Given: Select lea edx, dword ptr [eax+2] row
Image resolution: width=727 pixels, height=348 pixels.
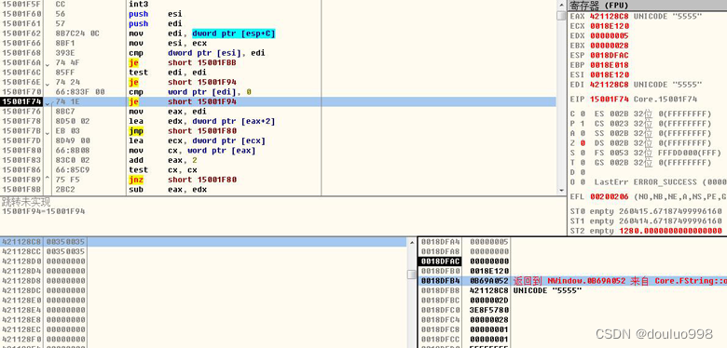Looking at the screenshot, I should 278,121.
